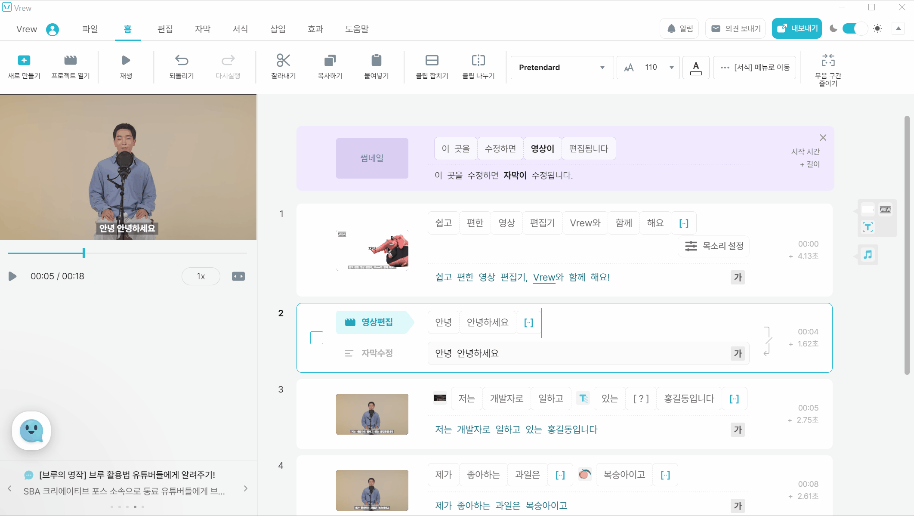Open the chatbot assistant icon
Screen dimensions: 914x516
31,430
